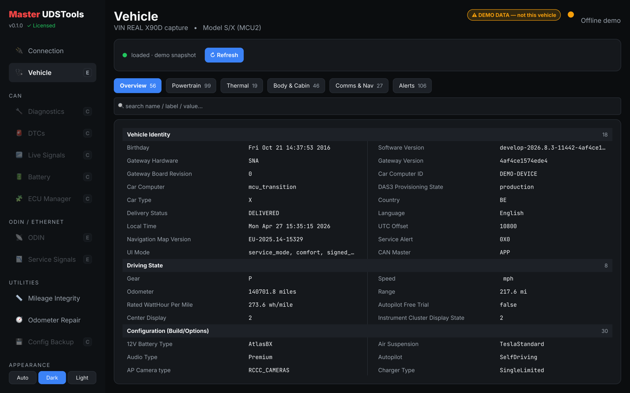
Task: Click the Config Backup floppy icon
Action: coord(19,342)
